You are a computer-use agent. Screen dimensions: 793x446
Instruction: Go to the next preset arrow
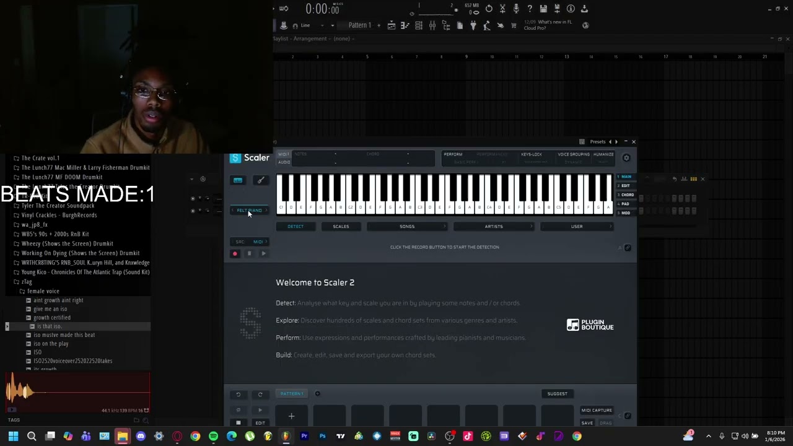[616, 142]
